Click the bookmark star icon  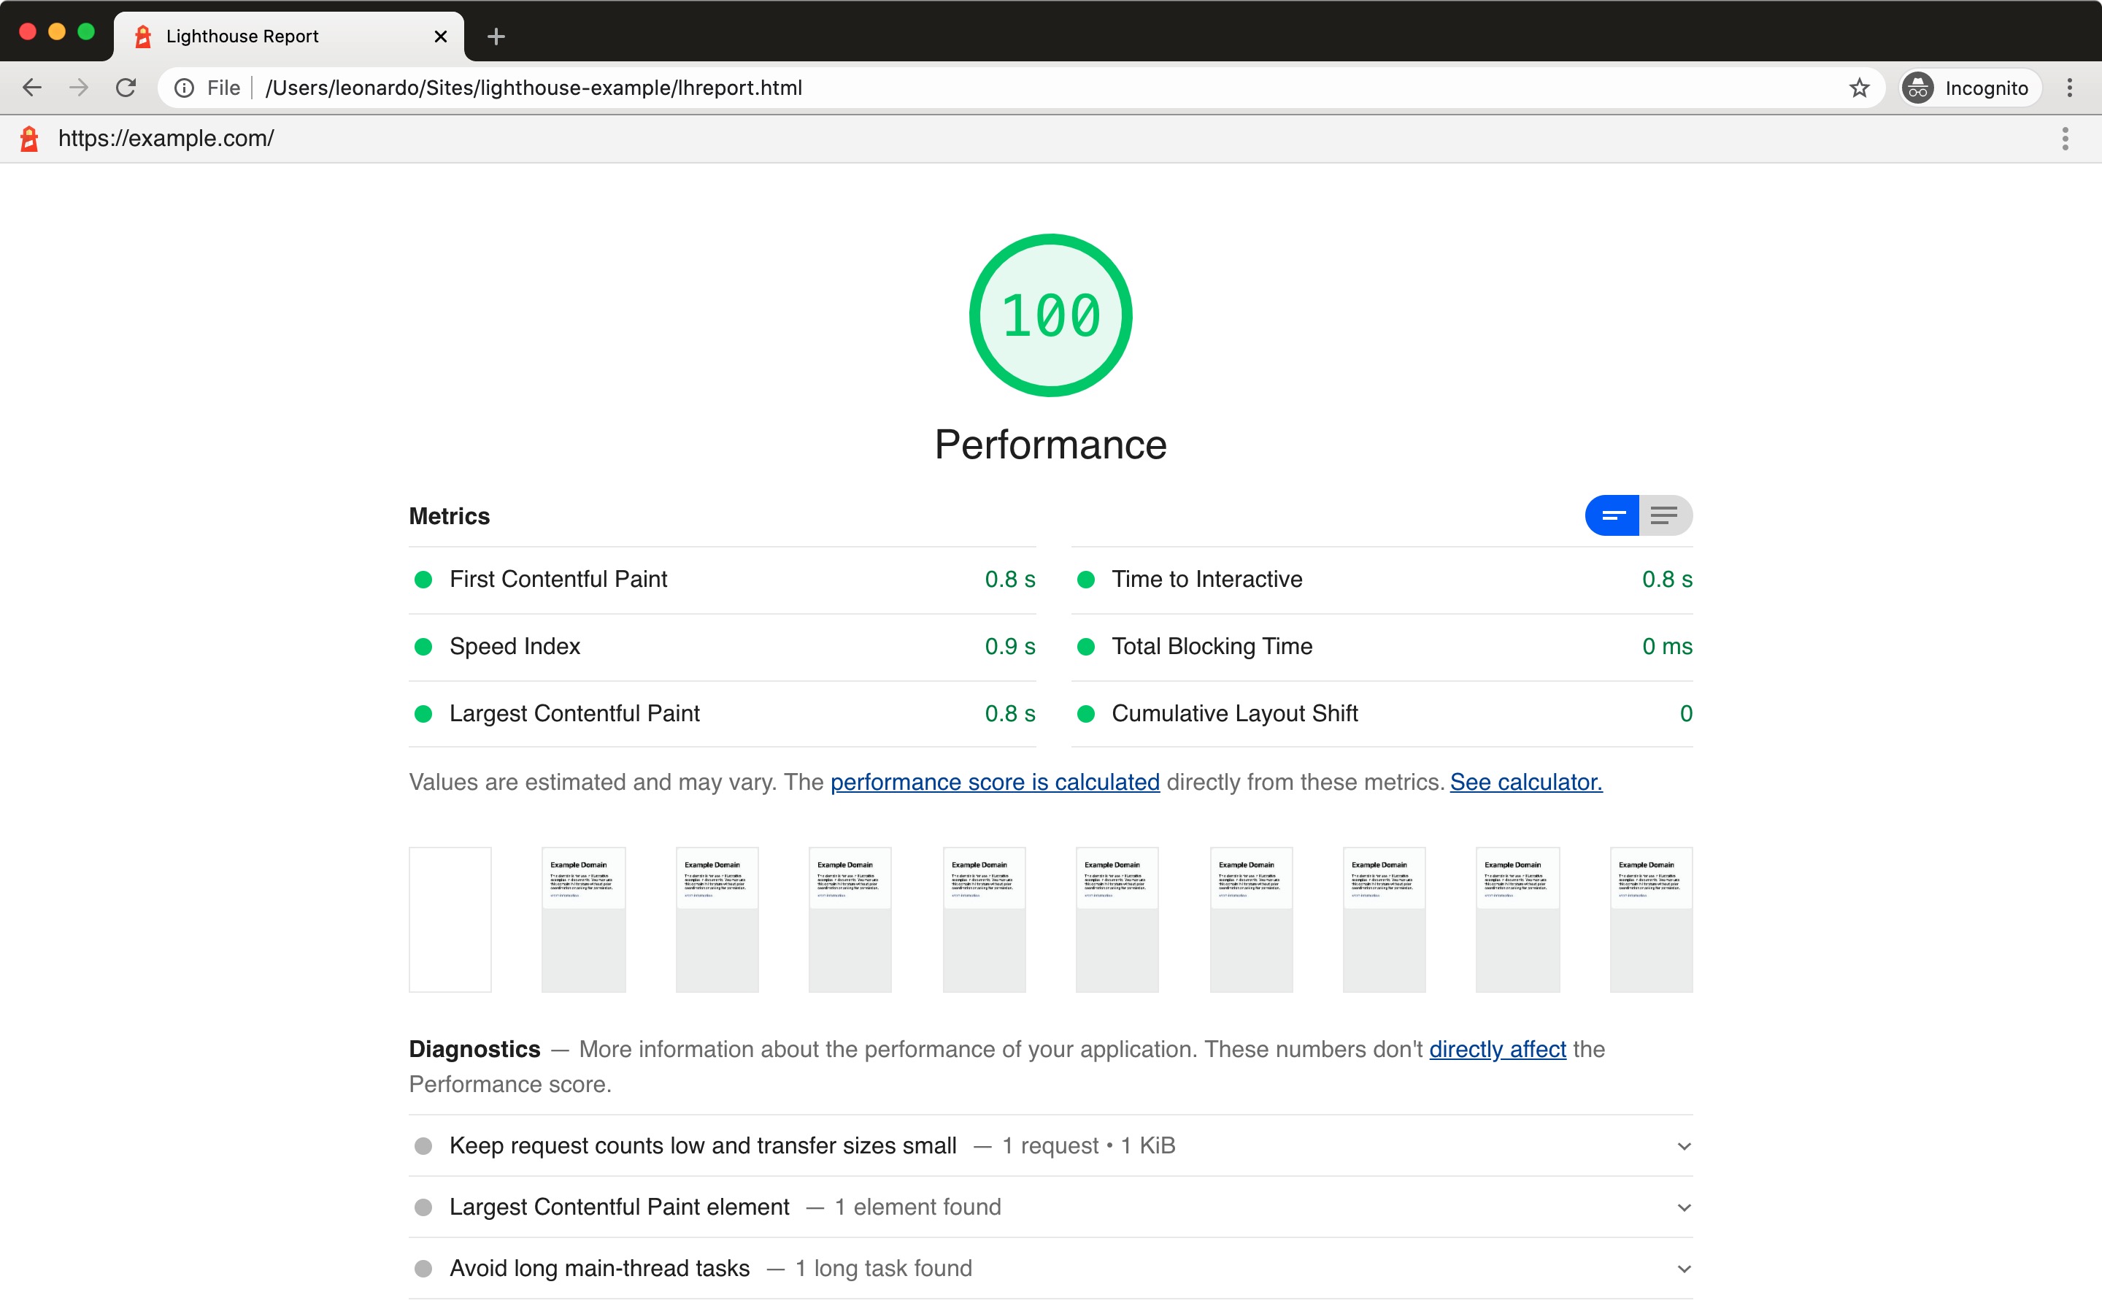pos(1858,86)
